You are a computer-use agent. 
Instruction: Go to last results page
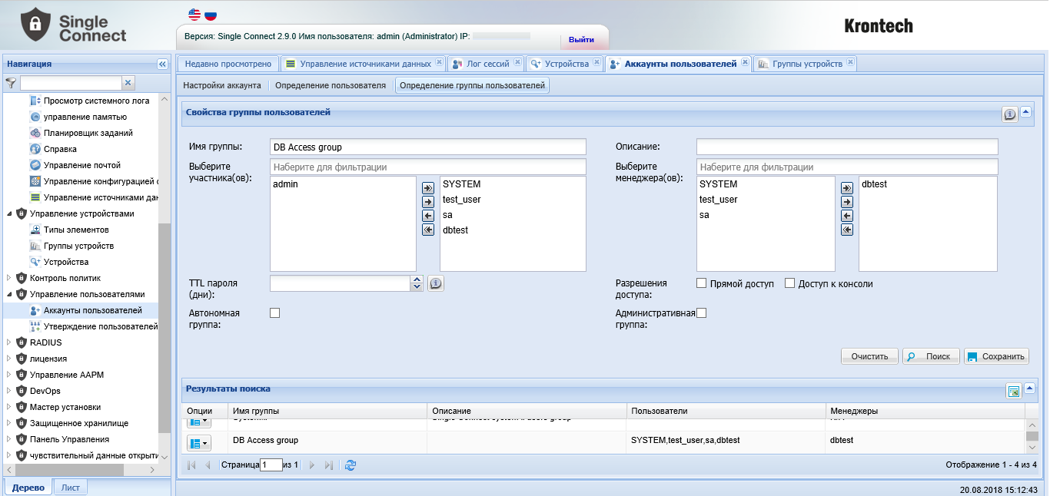click(x=329, y=465)
